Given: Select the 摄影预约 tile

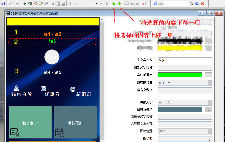Looking at the screenshot, I should (x=75, y=122).
